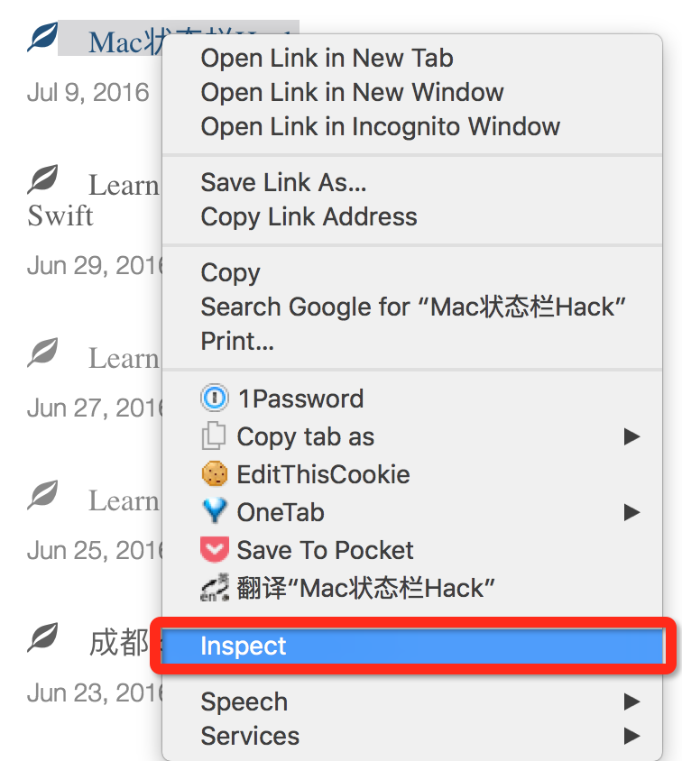Expand the Speech submenu arrow
Viewport: 682px width, 761px height.
[x=631, y=701]
